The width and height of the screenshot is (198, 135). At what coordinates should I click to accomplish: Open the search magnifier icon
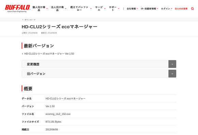192,9
